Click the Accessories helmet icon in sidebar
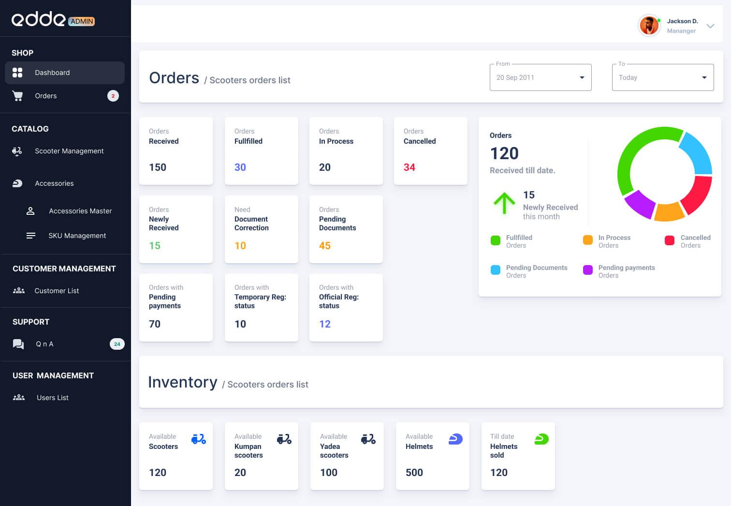Viewport: 731px width, 506px height. coord(17,183)
